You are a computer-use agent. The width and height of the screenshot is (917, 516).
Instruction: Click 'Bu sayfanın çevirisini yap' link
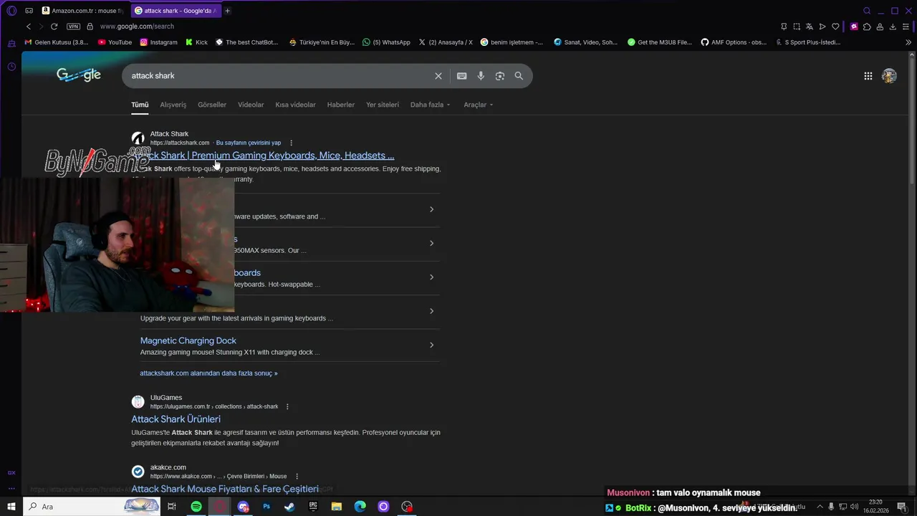tap(249, 143)
